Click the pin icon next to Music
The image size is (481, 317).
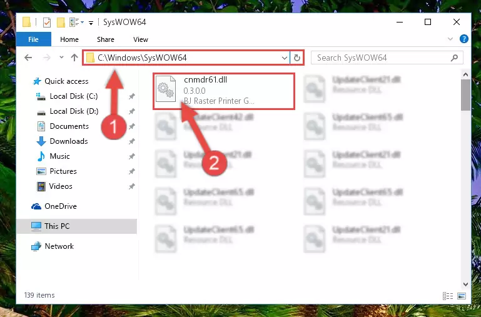coord(131,156)
